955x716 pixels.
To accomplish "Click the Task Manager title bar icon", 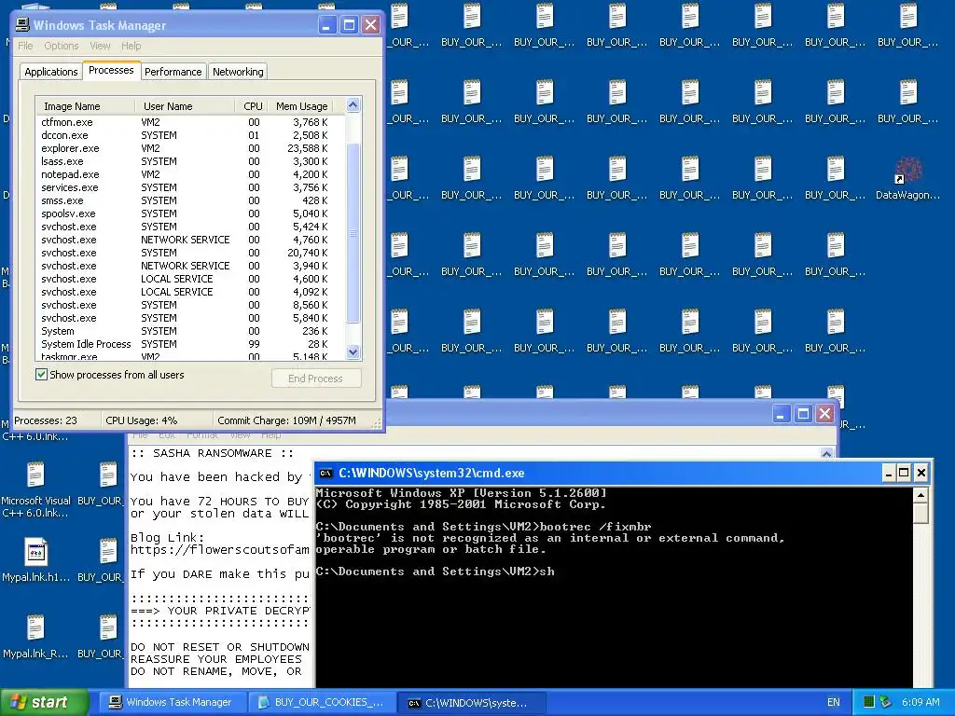I will coord(22,24).
